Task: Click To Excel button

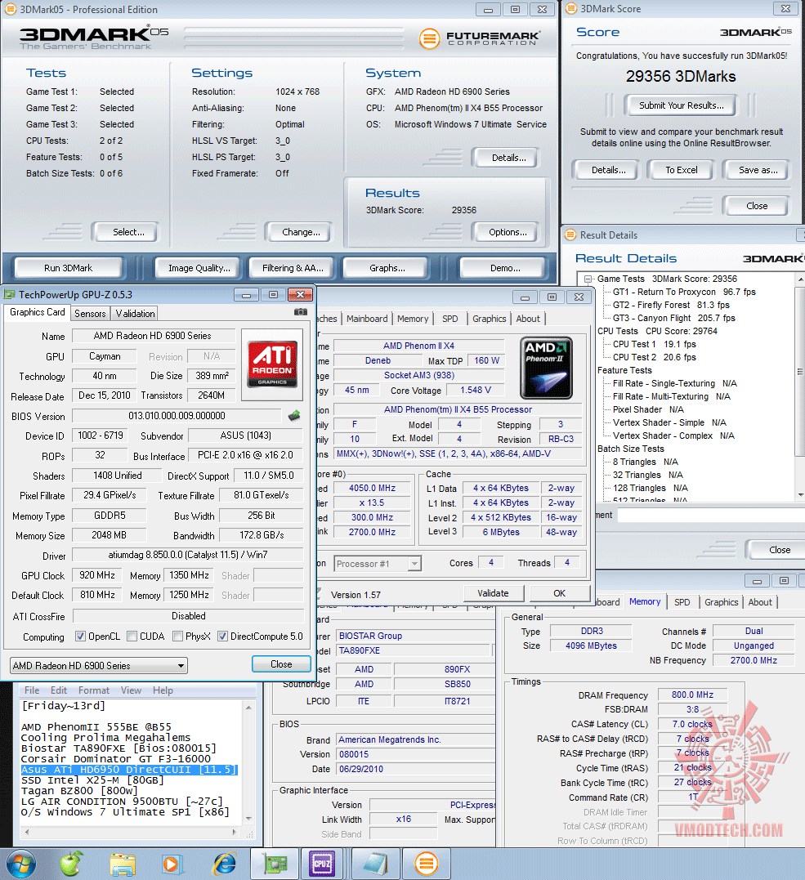Action: [681, 170]
